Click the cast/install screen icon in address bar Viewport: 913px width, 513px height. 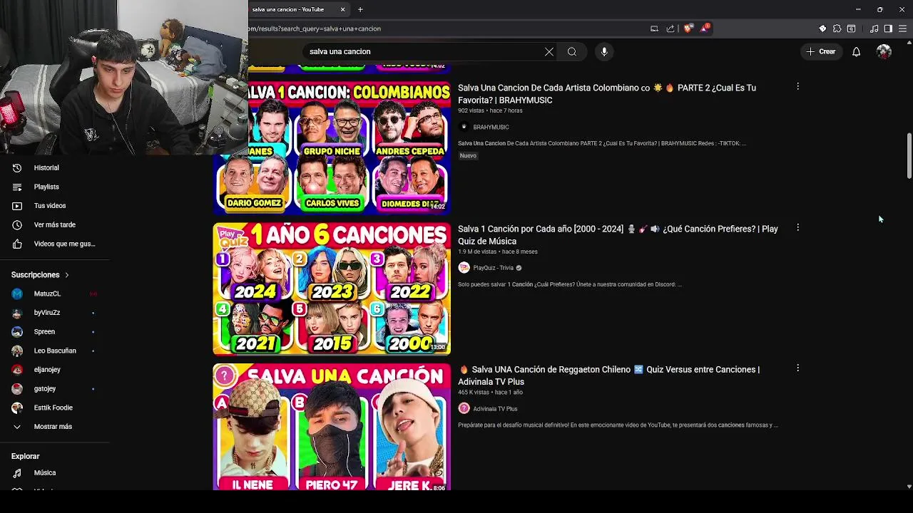[x=654, y=28]
